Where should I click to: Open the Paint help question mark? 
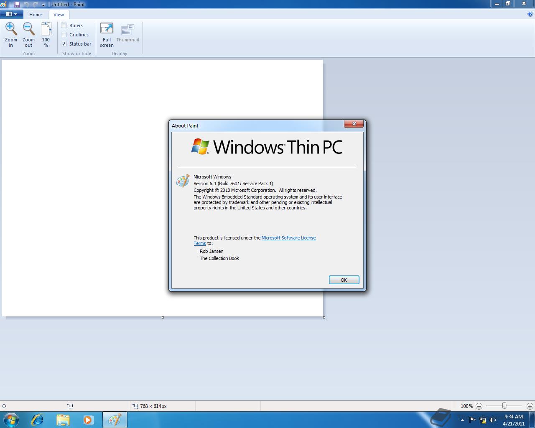[x=530, y=14]
